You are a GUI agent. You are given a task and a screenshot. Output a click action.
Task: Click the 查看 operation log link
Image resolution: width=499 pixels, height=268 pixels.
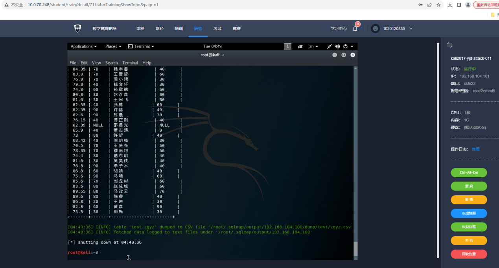pos(476,149)
